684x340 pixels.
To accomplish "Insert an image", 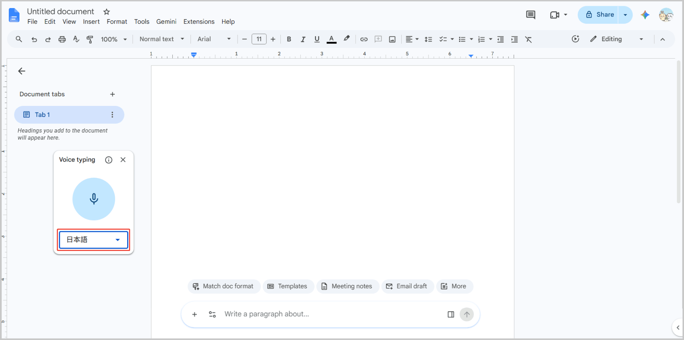I will pyautogui.click(x=392, y=39).
